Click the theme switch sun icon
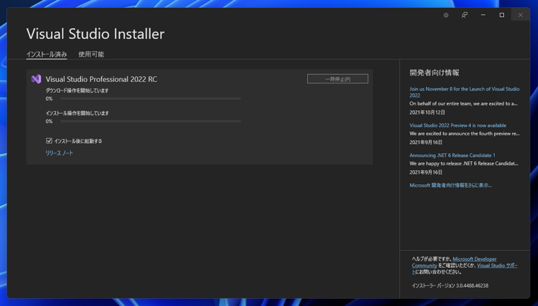The width and height of the screenshot is (538, 306). (446, 15)
